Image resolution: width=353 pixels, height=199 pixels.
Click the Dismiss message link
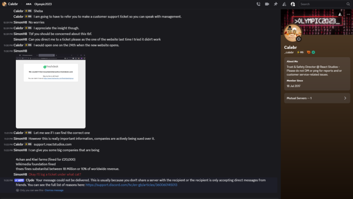(54, 190)
